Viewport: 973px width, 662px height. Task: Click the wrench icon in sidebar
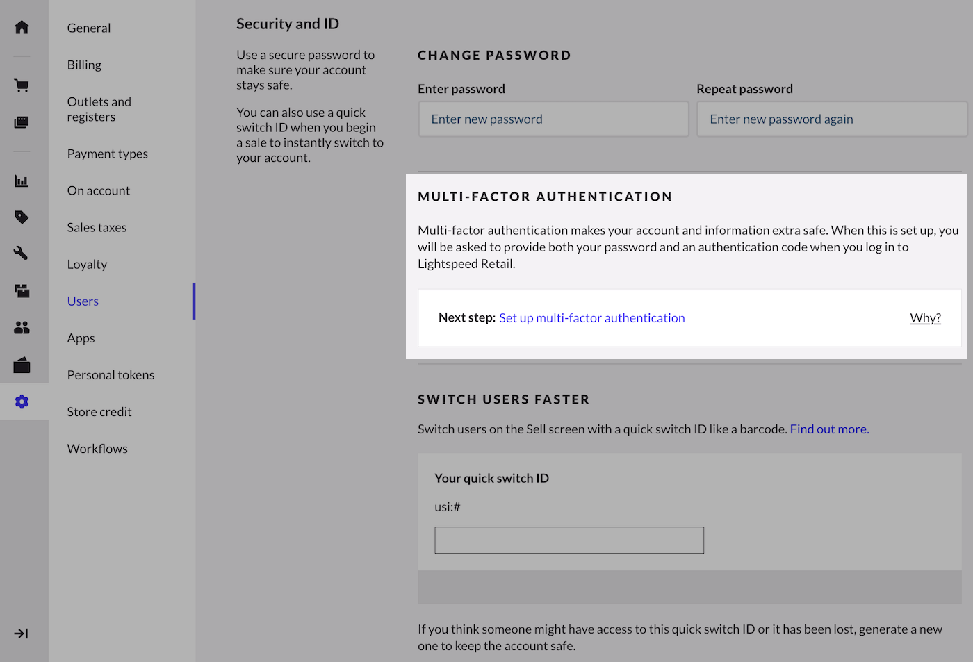(x=22, y=253)
